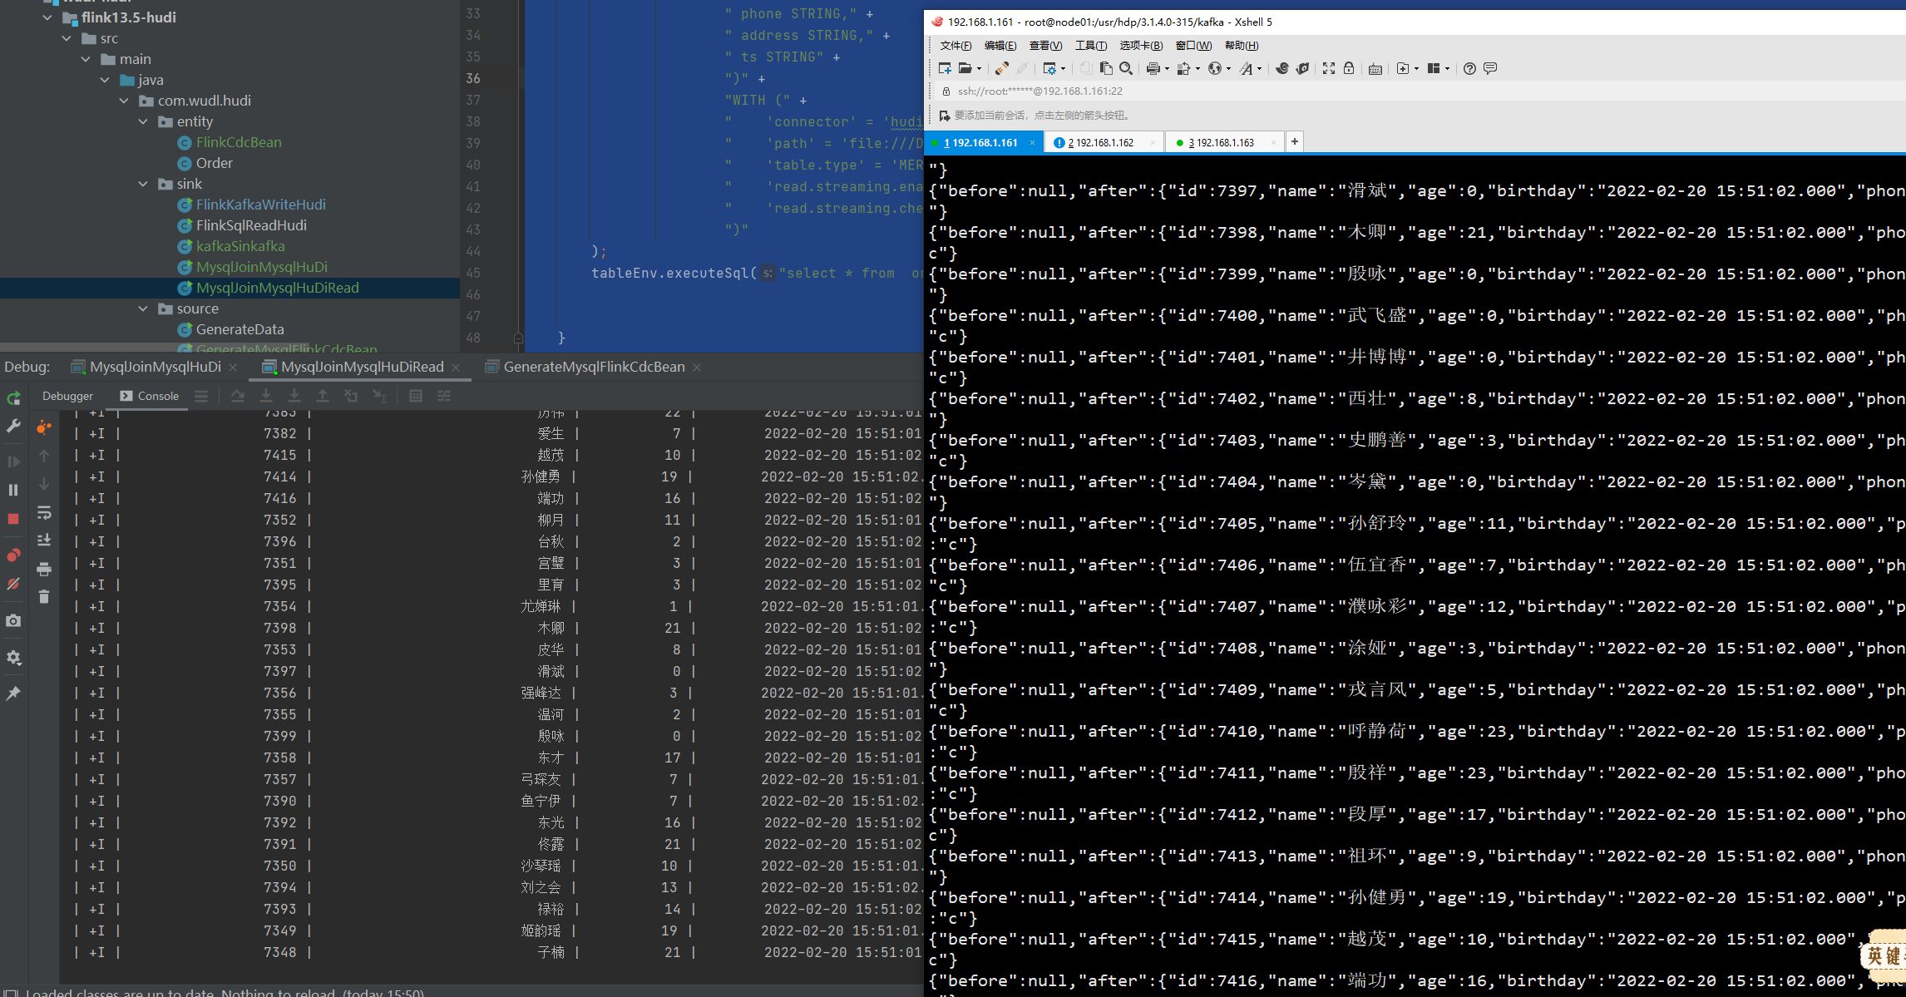Add a new Xshell session tab
This screenshot has width=1906, height=997.
point(1295,142)
